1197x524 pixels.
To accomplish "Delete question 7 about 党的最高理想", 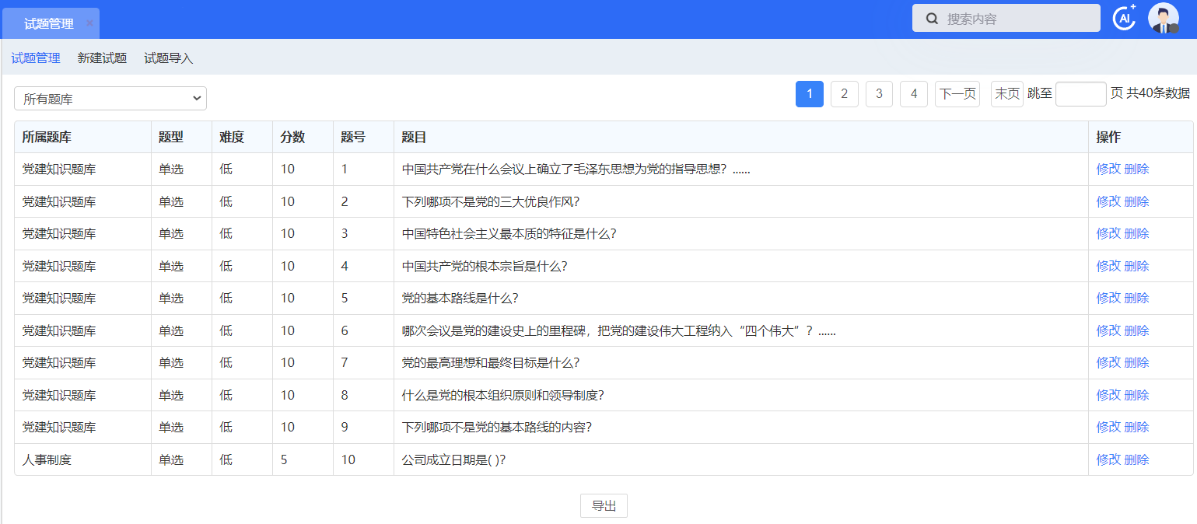I will pos(1136,363).
